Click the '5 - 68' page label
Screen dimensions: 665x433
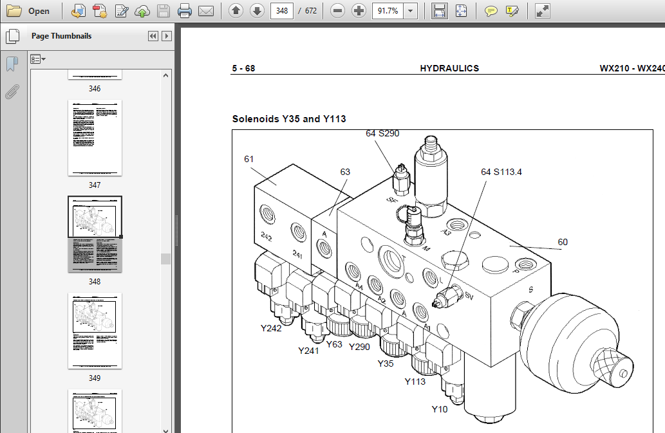click(243, 68)
